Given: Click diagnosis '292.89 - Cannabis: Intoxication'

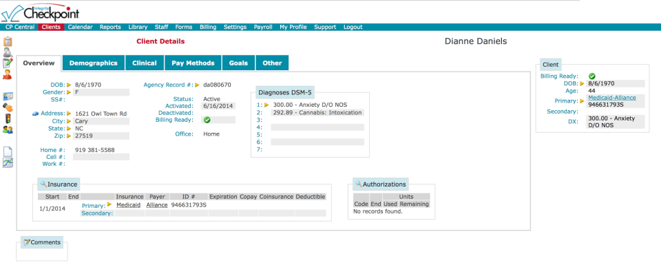Looking at the screenshot, I should click(317, 112).
